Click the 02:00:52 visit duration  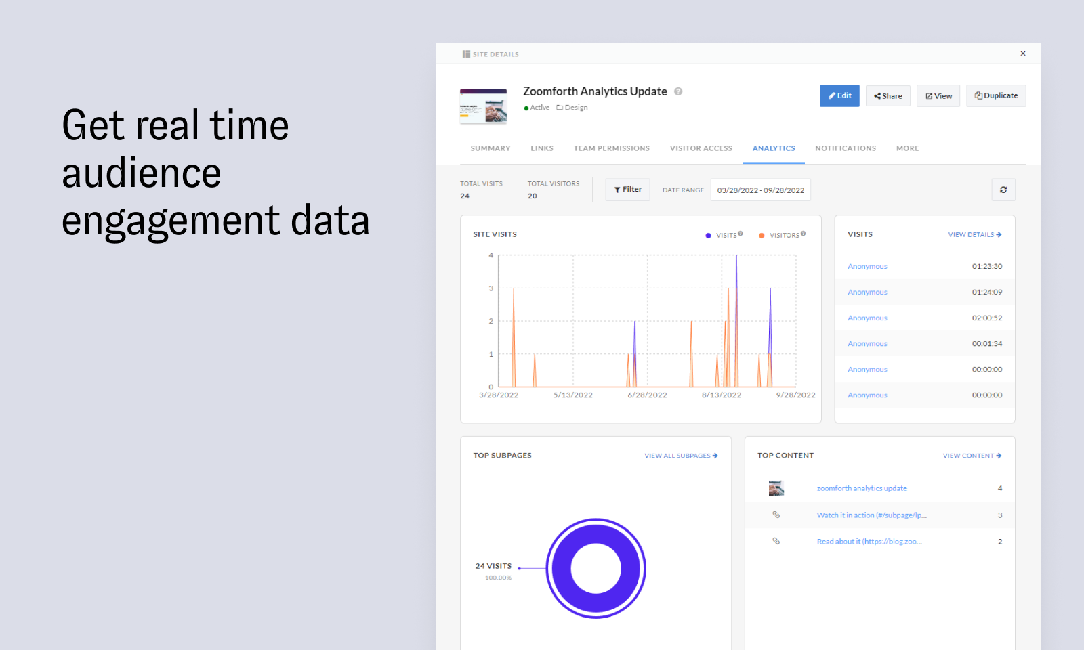tap(987, 318)
